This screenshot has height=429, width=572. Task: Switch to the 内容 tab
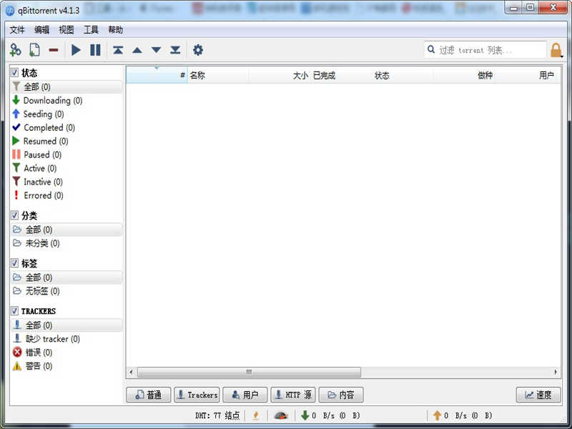tap(341, 395)
